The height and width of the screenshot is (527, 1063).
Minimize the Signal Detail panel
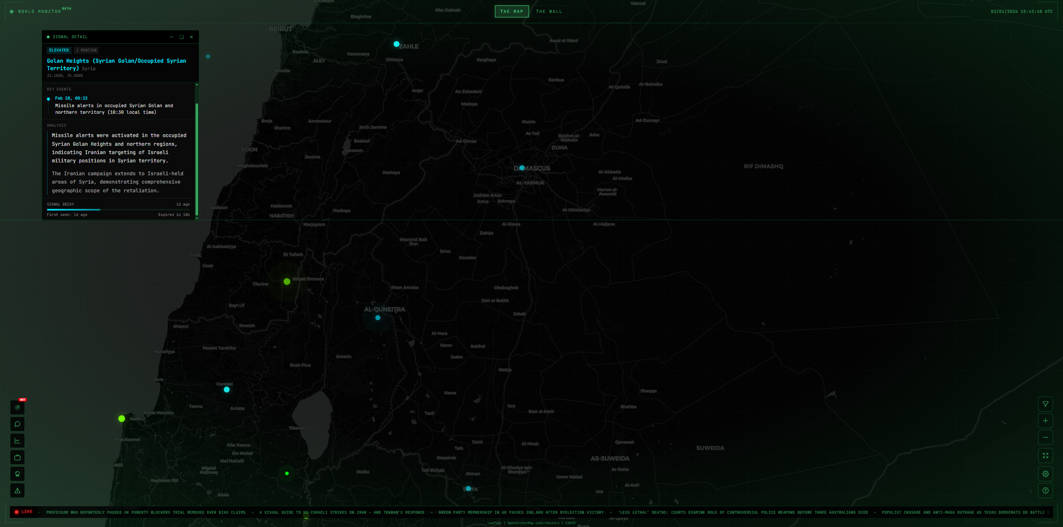[x=171, y=37]
